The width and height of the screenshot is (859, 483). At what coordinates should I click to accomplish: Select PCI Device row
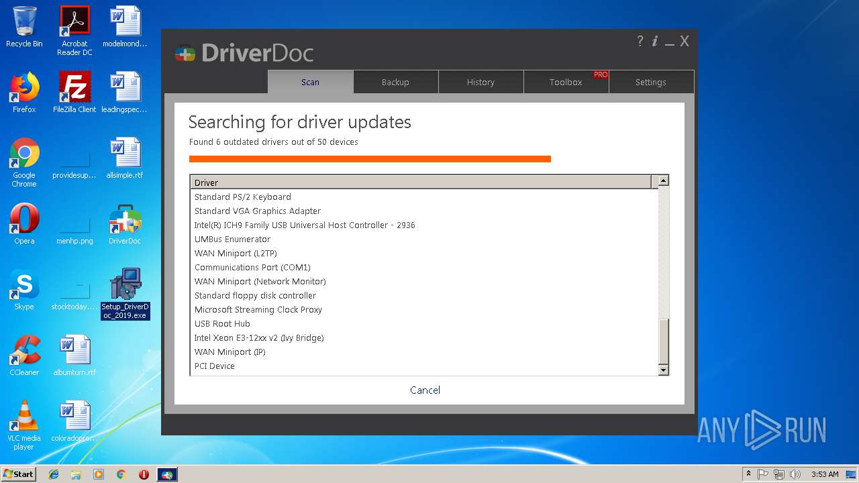423,366
